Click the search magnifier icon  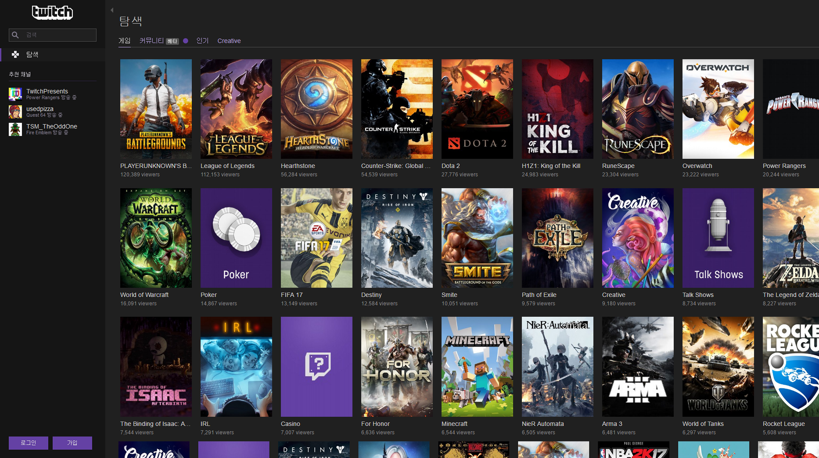pos(15,35)
